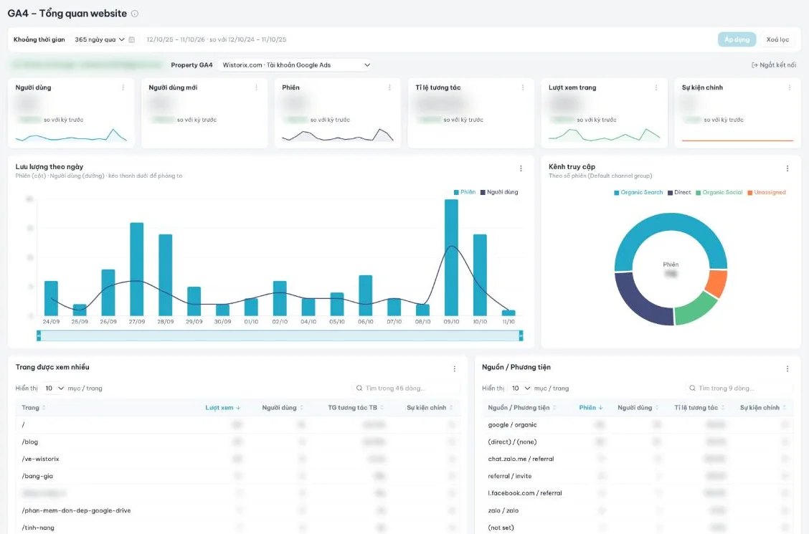Viewport: 809px width, 534px height.
Task: Change rows per page in Nguồn / Phương tiện
Action: pyautogui.click(x=520, y=388)
